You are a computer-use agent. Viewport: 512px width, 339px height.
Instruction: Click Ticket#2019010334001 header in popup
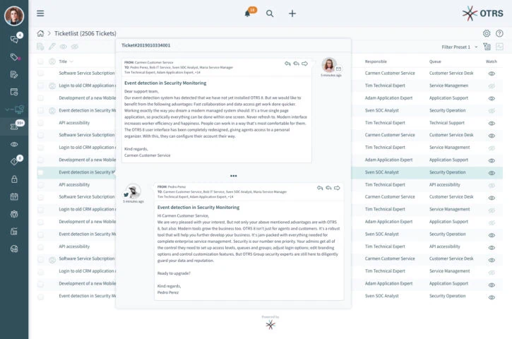[x=146, y=45]
